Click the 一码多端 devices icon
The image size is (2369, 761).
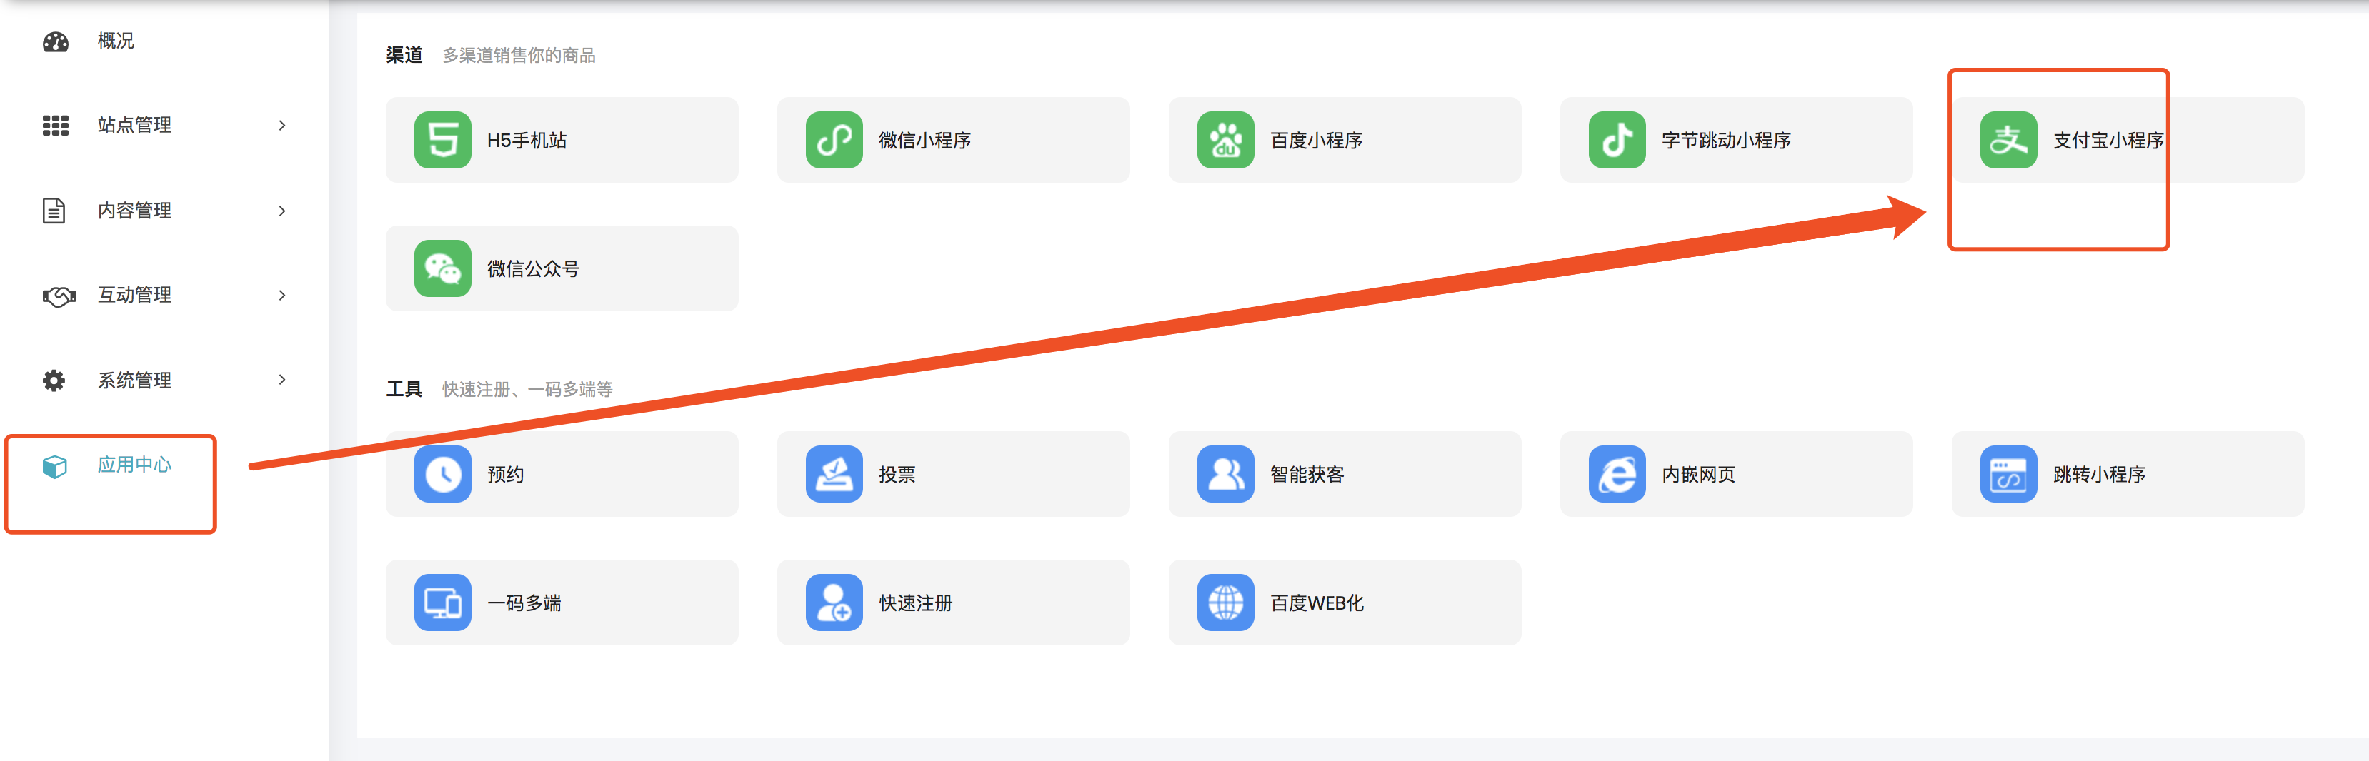442,603
